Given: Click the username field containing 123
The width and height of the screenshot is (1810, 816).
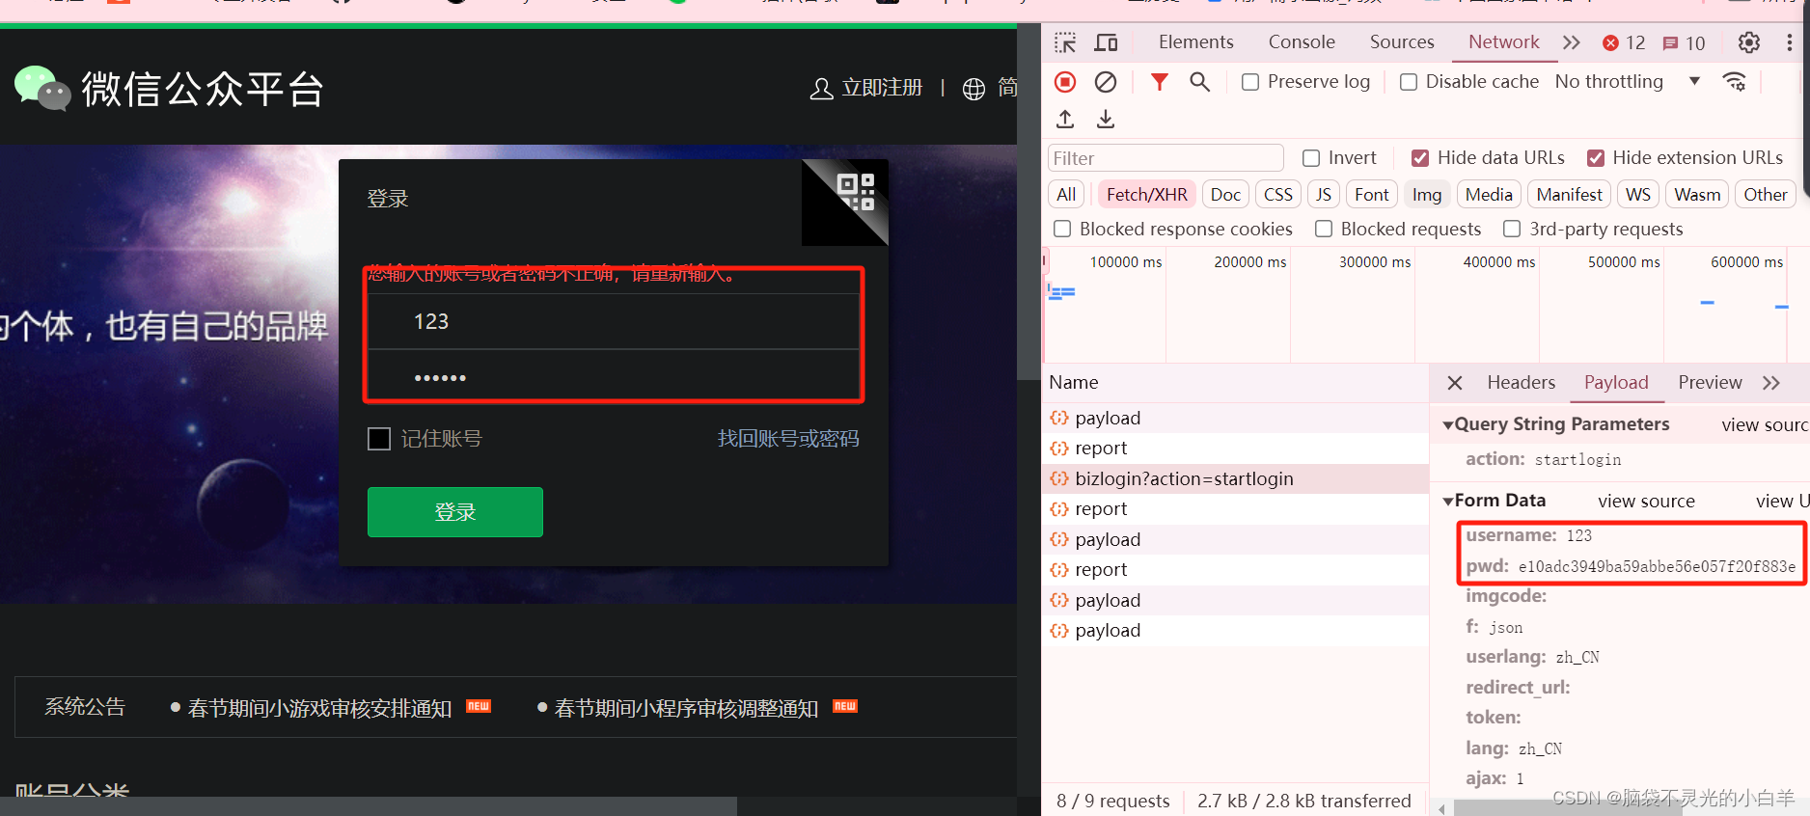Looking at the screenshot, I should coord(613,321).
